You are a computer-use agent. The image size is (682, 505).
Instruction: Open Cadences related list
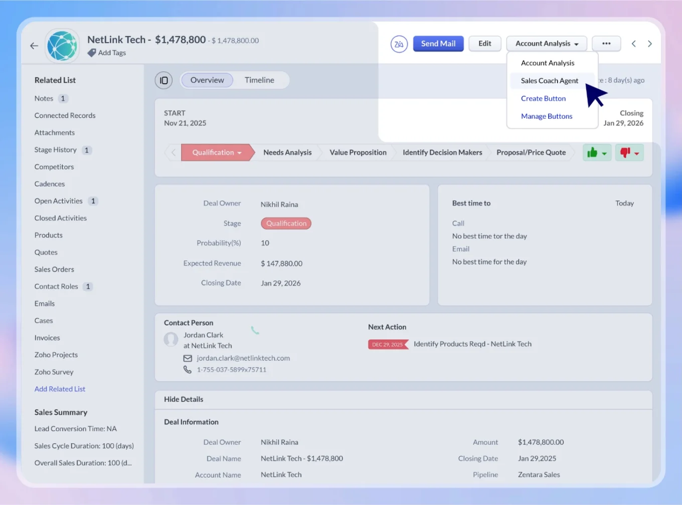coord(49,184)
